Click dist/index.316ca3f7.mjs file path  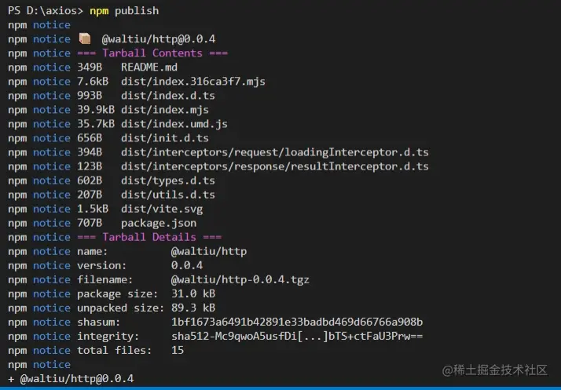click(x=193, y=82)
